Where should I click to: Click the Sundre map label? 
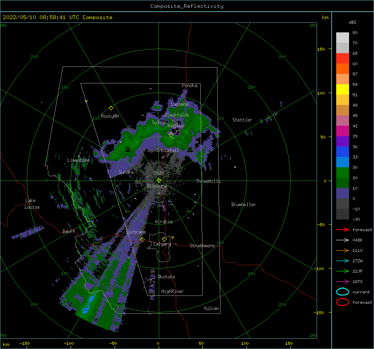pyautogui.click(x=126, y=172)
